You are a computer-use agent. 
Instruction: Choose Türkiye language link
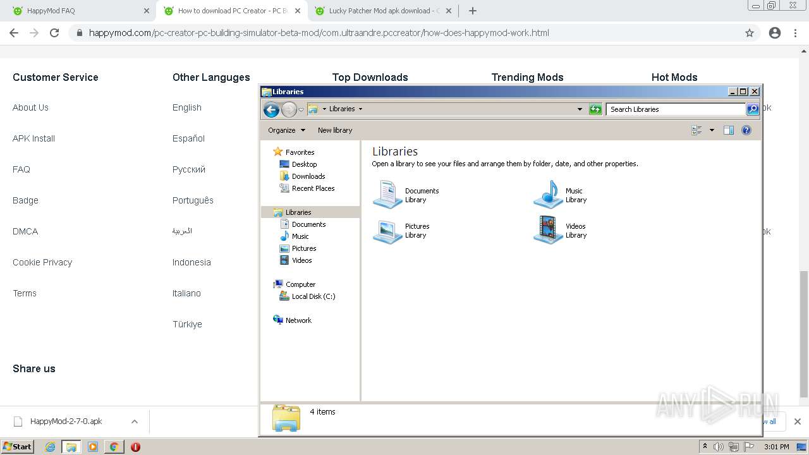(187, 324)
